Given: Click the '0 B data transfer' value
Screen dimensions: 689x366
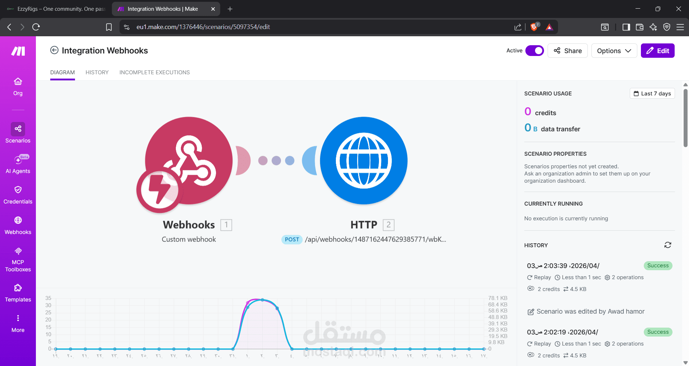Looking at the screenshot, I should click(552, 128).
